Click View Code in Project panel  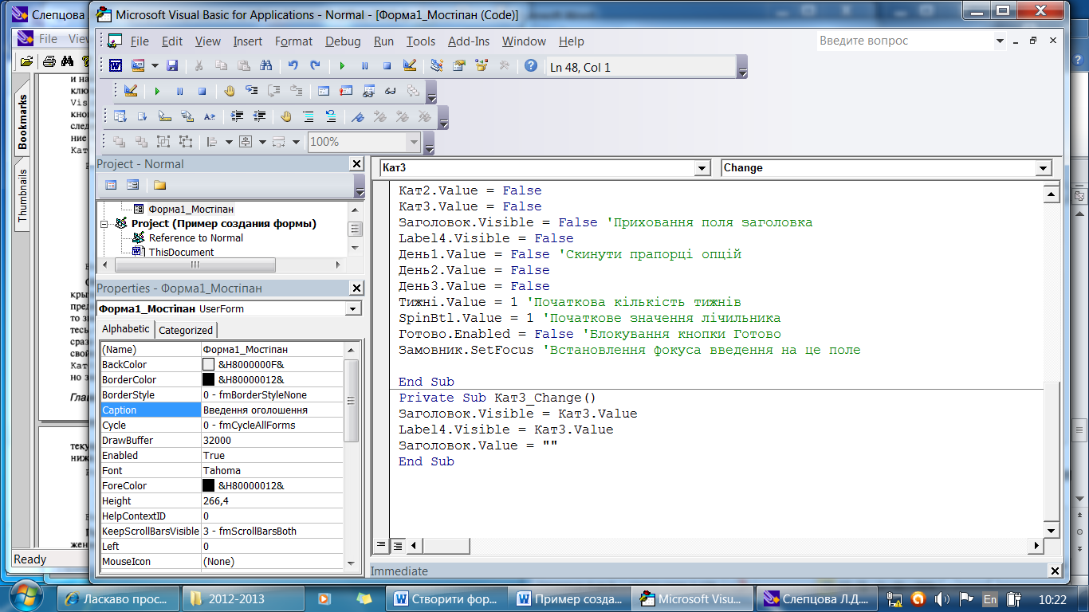click(111, 185)
